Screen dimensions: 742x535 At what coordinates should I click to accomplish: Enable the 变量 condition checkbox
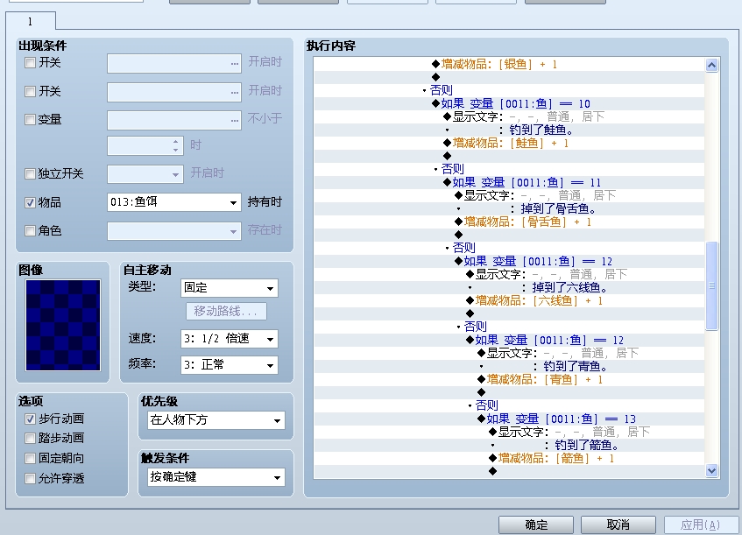31,120
